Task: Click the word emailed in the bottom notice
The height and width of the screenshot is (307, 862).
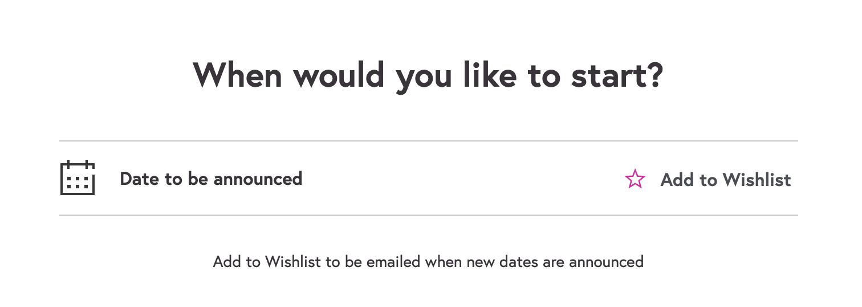Action: point(393,262)
